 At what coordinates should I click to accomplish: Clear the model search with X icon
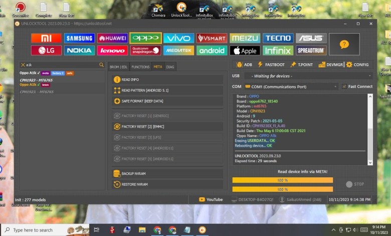(x=23, y=65)
